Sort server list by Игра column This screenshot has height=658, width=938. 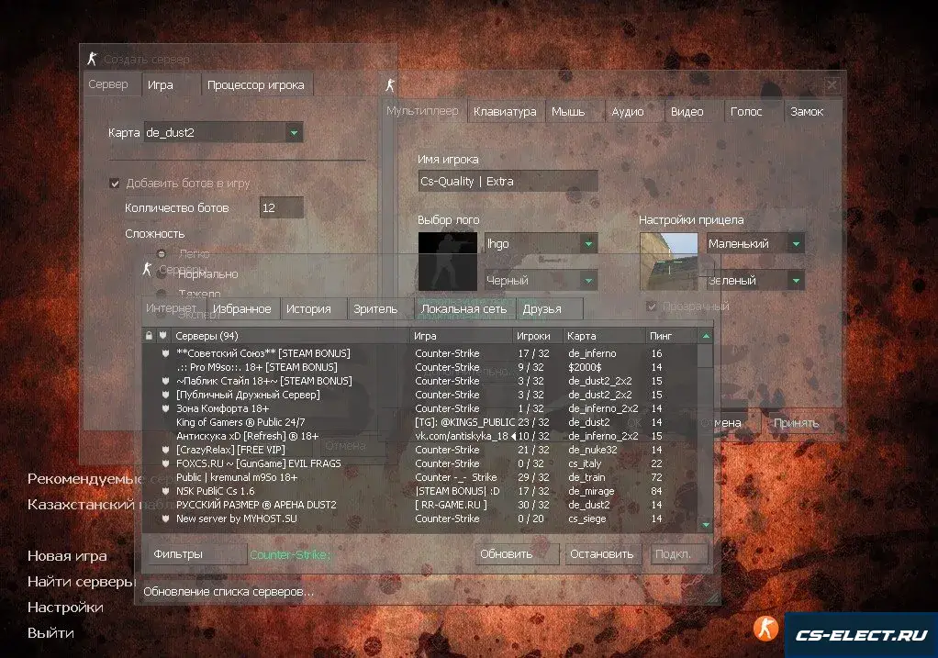click(x=462, y=336)
